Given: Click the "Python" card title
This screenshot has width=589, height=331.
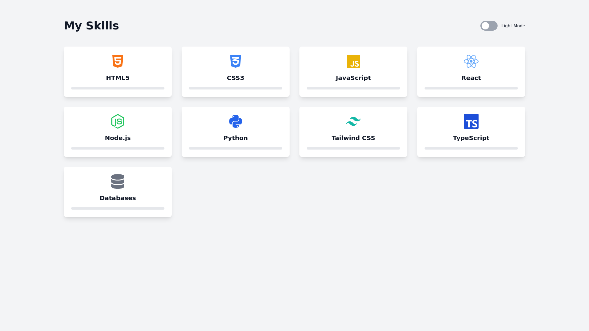Looking at the screenshot, I should pyautogui.click(x=236, y=138).
